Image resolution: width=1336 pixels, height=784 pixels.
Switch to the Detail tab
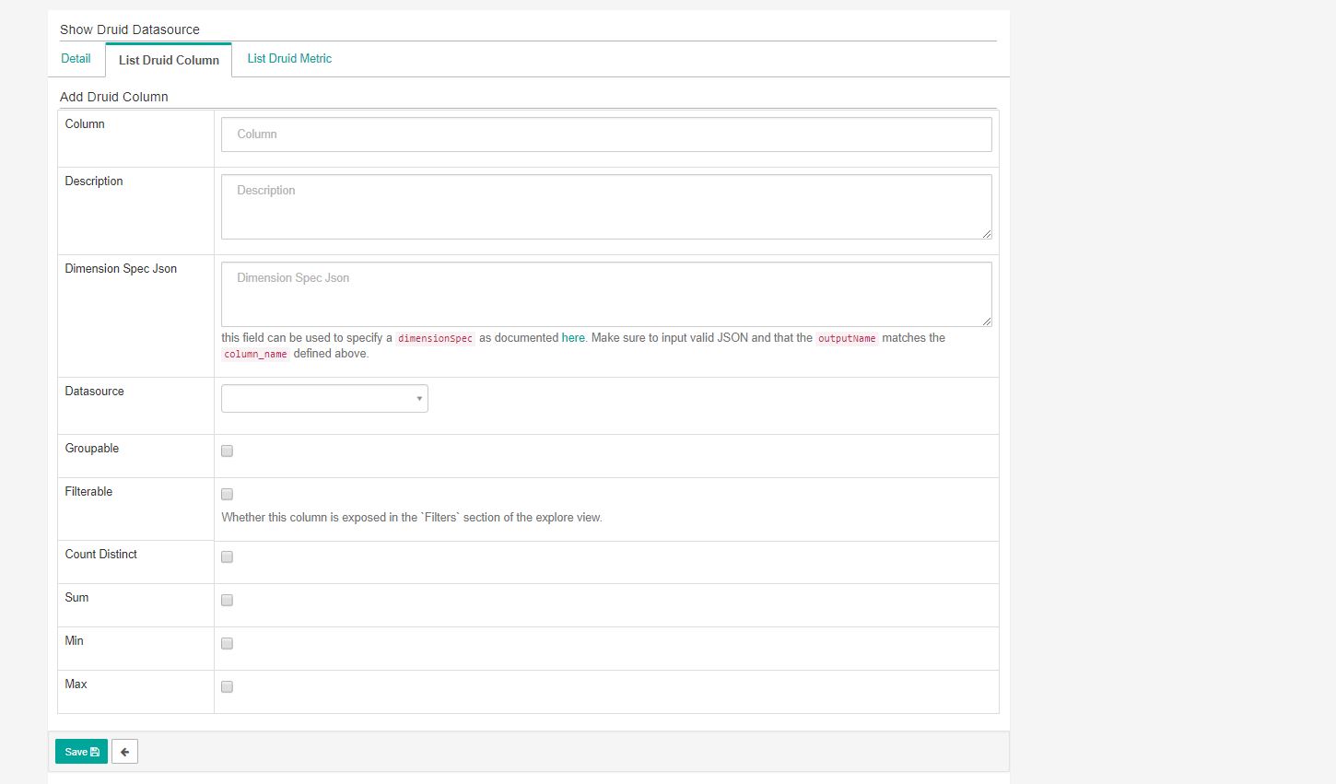pos(76,59)
